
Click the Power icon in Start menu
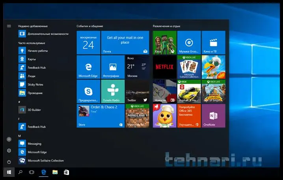coord(9,162)
